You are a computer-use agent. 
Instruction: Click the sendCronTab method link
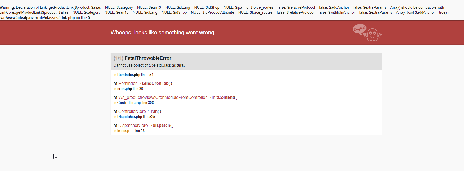155,84
